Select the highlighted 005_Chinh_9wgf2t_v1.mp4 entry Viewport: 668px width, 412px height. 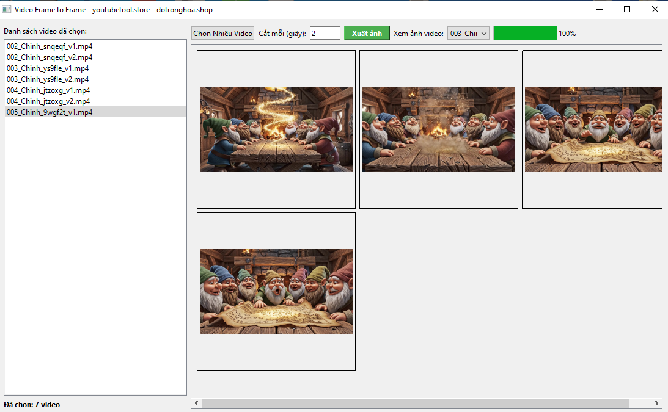click(48, 112)
